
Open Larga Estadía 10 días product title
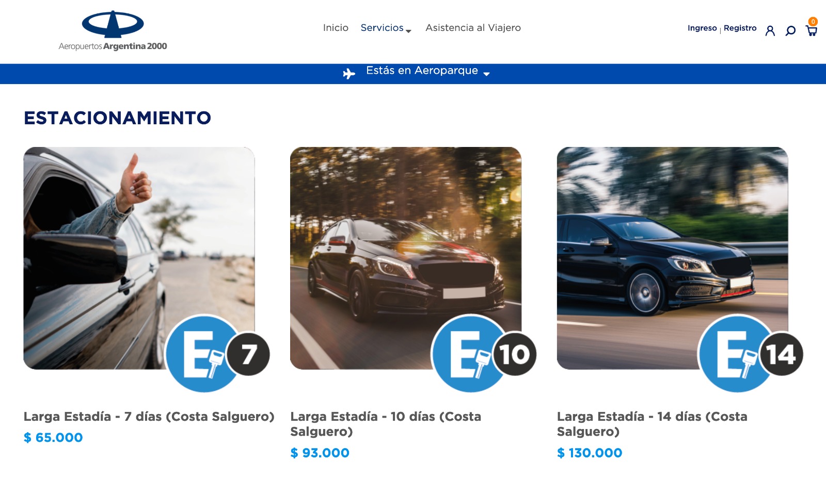click(386, 424)
